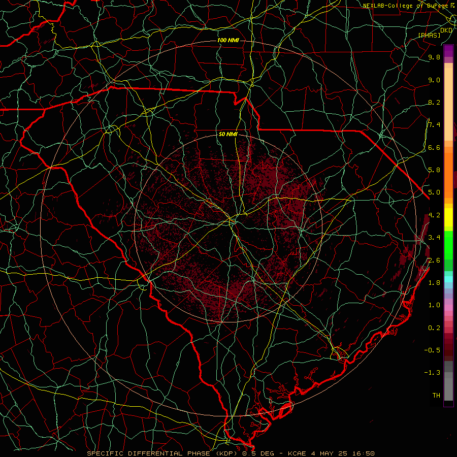Image resolution: width=457 pixels, height=457 pixels.
Task: Click the 6.6 value on color scale
Action: click(x=434, y=147)
